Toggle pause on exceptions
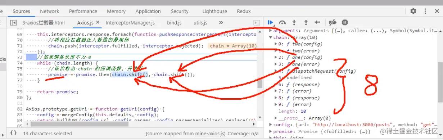Image resolution: width=443 pixels, height=140 pixels. click(345, 22)
